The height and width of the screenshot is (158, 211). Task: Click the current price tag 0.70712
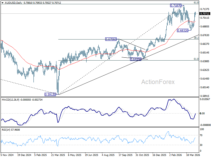point(205,14)
